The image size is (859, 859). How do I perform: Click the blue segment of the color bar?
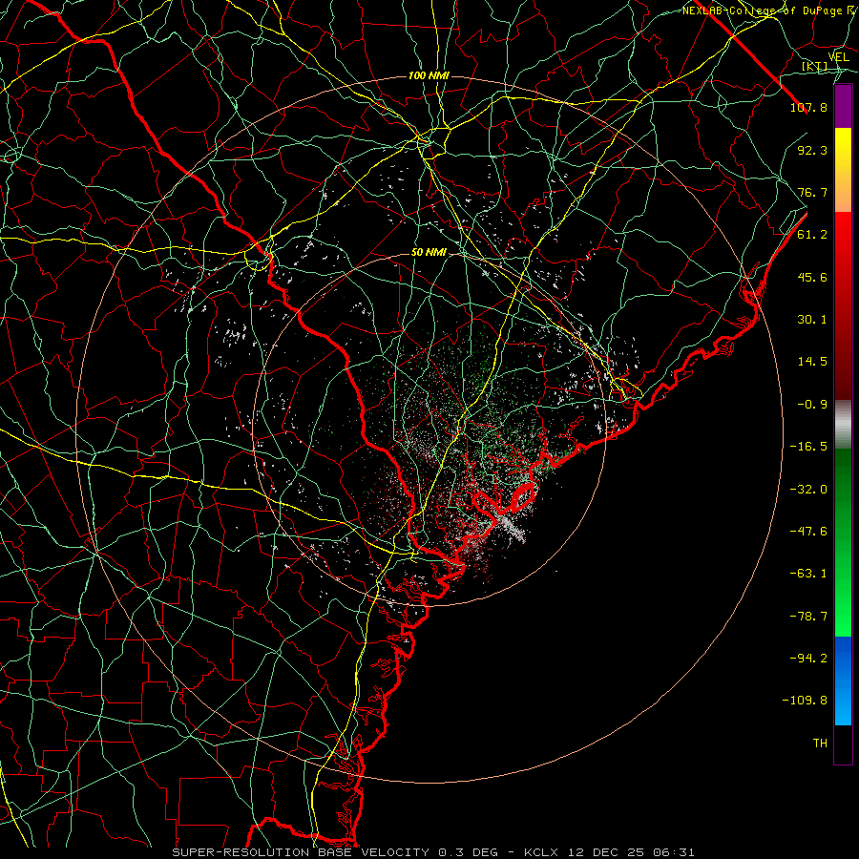coord(843,681)
